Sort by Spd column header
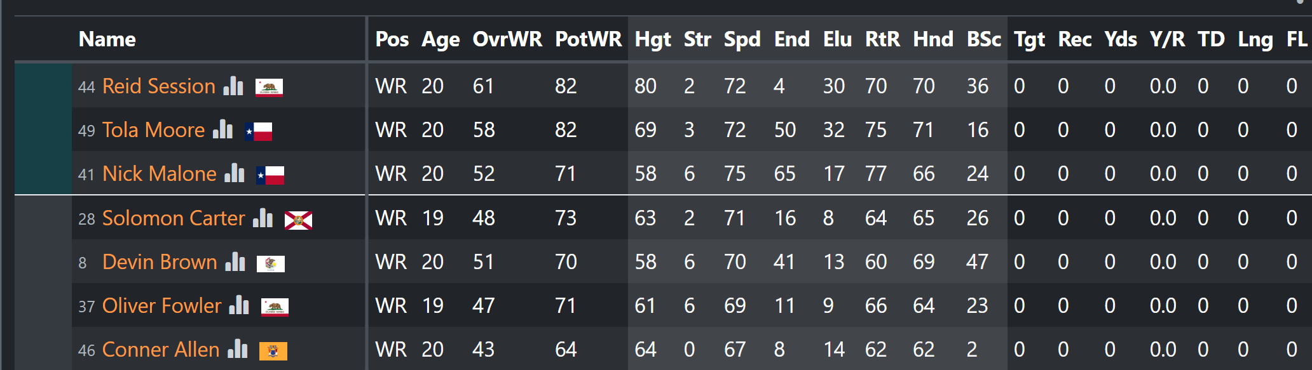This screenshot has height=370, width=1312. point(742,39)
